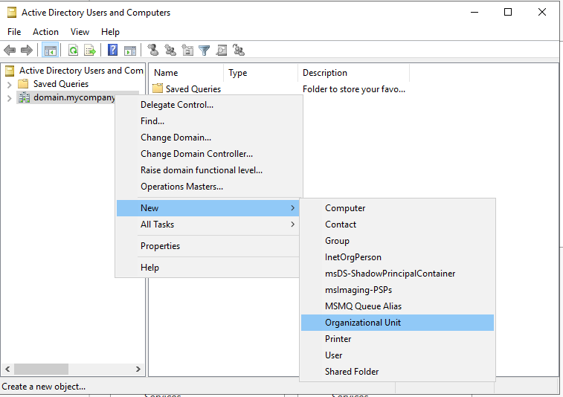Viewport: 563px width, 397px height.
Task: Click Properties in the context menu
Action: pos(160,246)
